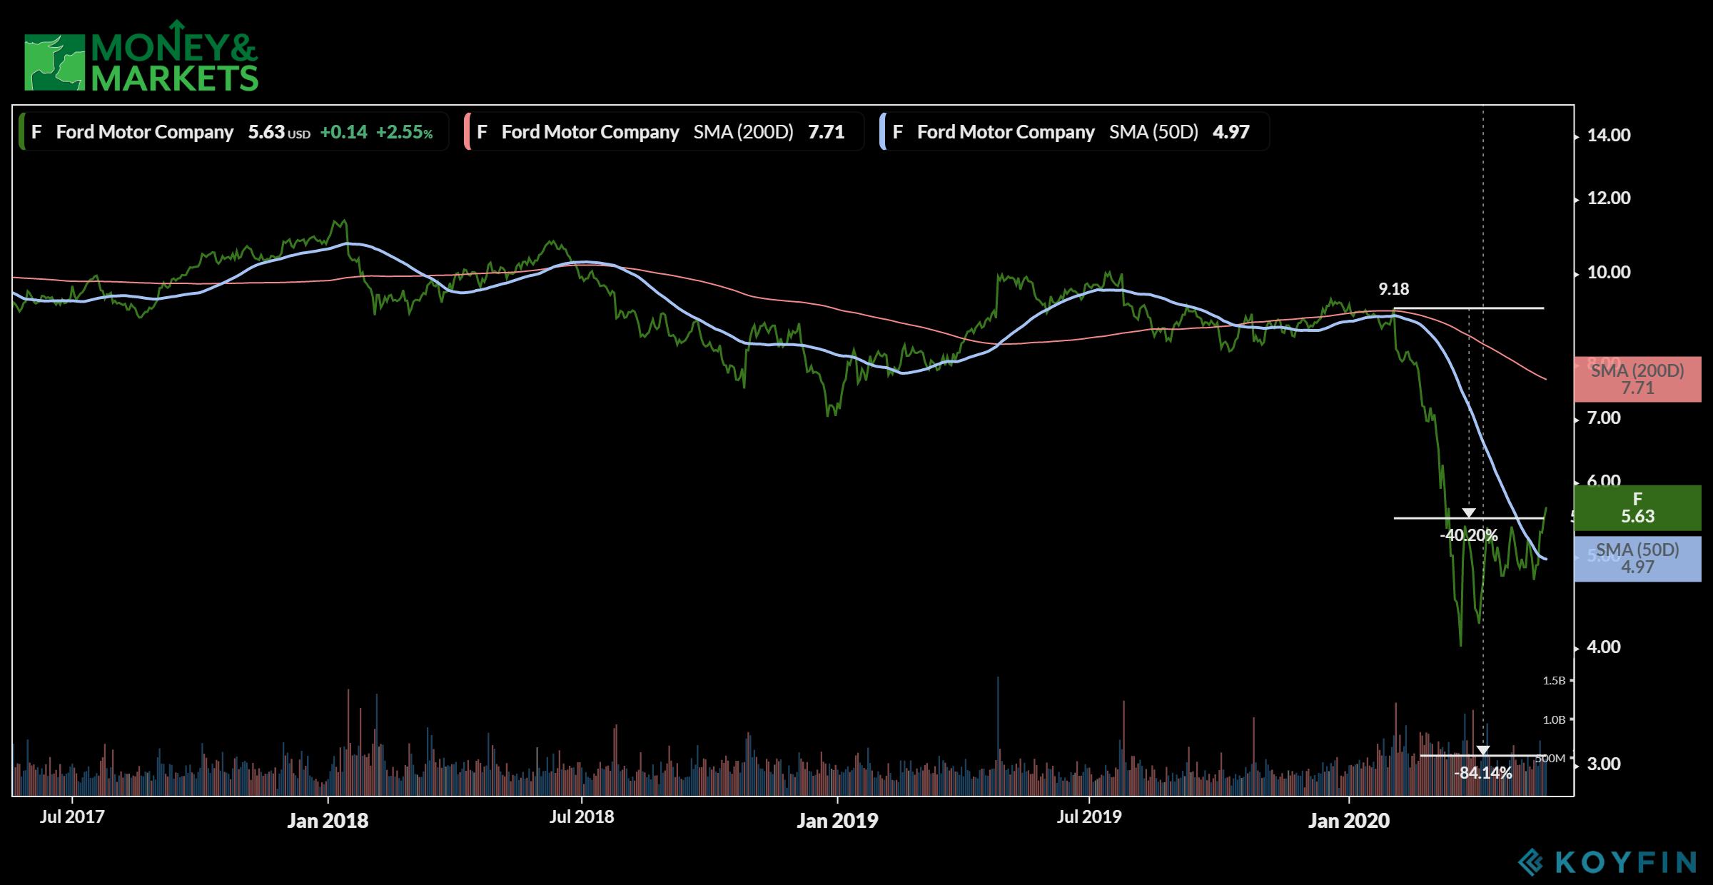
Task: Click the 12.00 price axis label
Action: click(x=1608, y=198)
